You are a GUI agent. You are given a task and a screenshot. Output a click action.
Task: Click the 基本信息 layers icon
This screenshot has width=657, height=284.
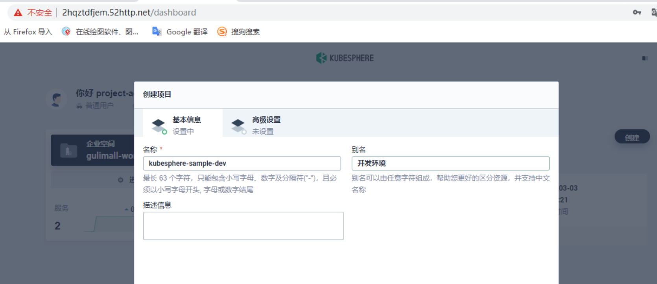(159, 126)
